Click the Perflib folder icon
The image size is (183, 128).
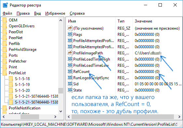coord(5,44)
